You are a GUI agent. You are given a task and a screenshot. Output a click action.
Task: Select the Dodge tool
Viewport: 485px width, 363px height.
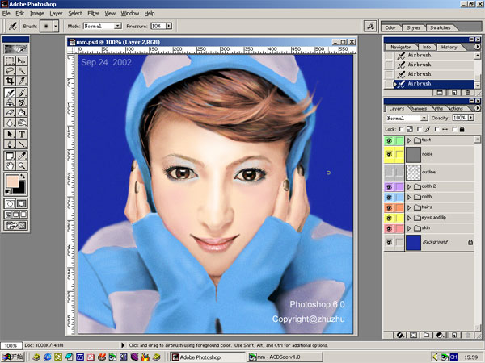coord(21,123)
